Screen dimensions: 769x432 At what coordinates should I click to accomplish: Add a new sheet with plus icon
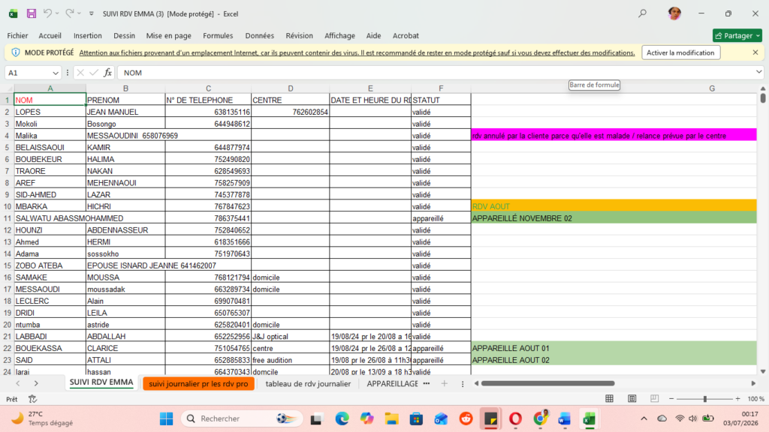click(x=445, y=383)
